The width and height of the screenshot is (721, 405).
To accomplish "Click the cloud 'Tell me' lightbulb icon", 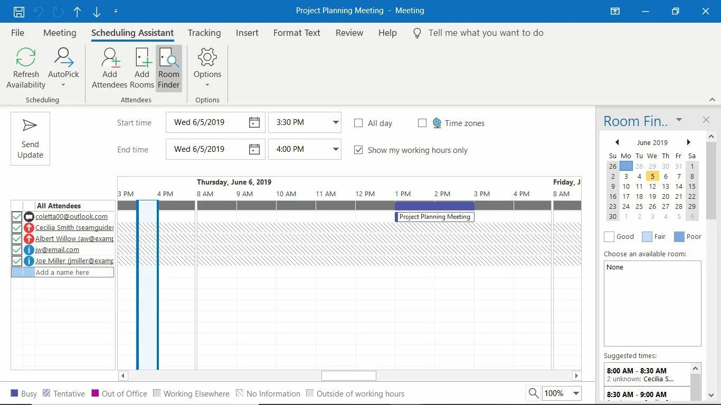I will tap(417, 33).
